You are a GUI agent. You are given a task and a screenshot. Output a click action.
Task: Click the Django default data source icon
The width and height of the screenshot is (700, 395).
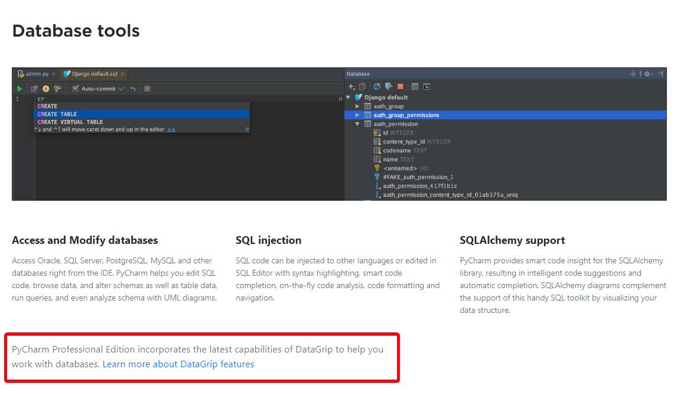(x=358, y=97)
